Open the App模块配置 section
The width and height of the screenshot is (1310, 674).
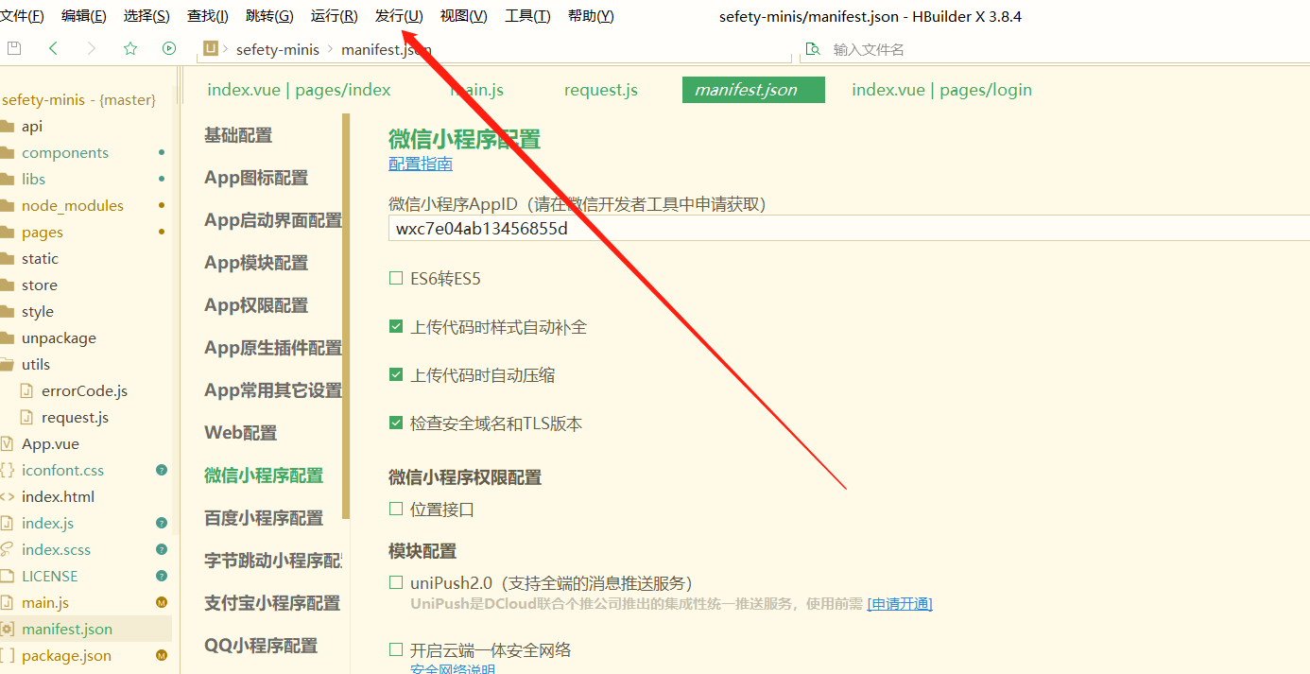pos(256,263)
